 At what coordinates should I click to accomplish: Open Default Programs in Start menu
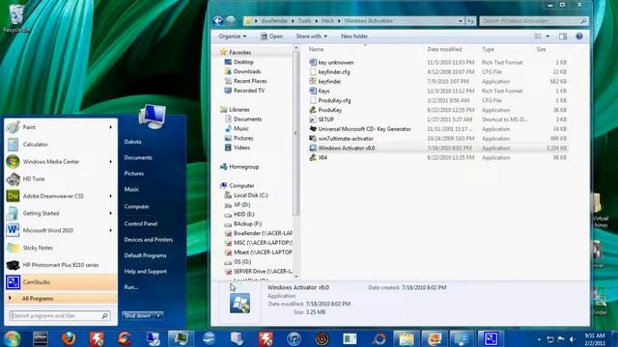[145, 255]
